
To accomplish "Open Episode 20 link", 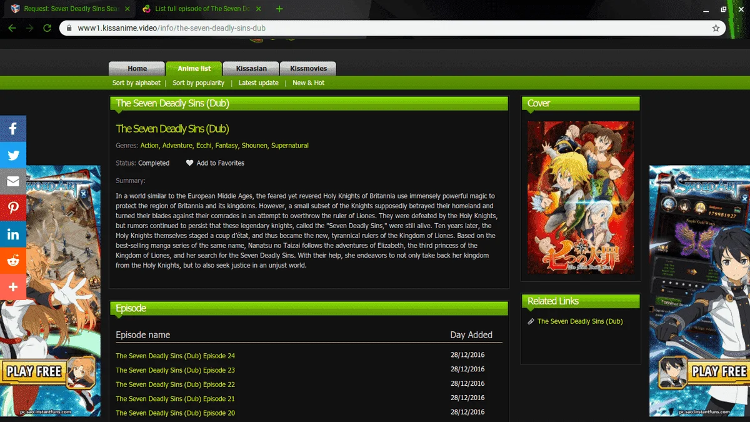I will 175,413.
